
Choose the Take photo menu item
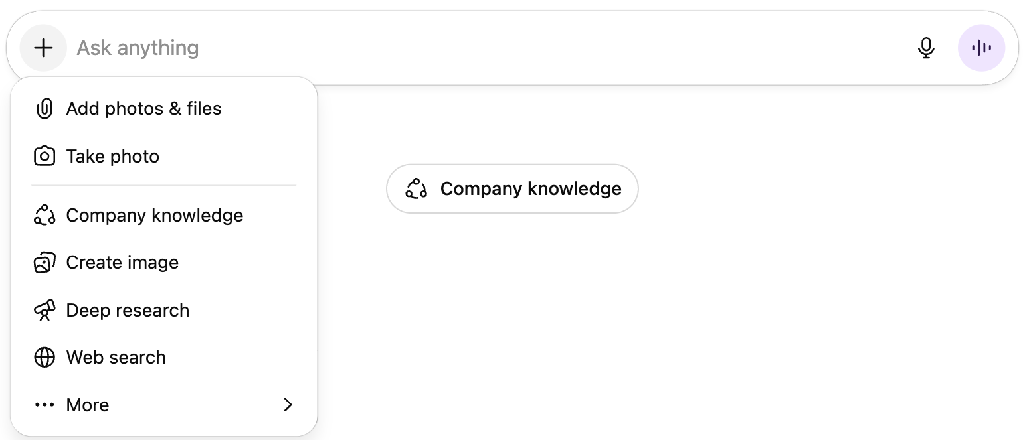(x=113, y=157)
